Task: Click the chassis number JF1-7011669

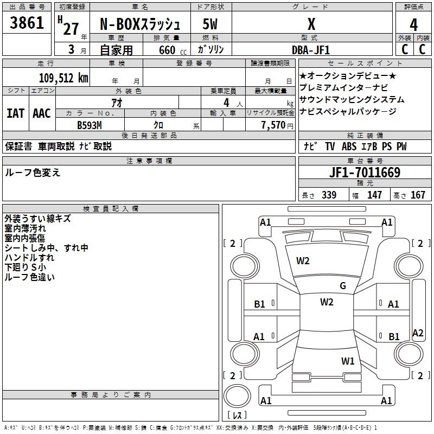Action: click(x=365, y=173)
